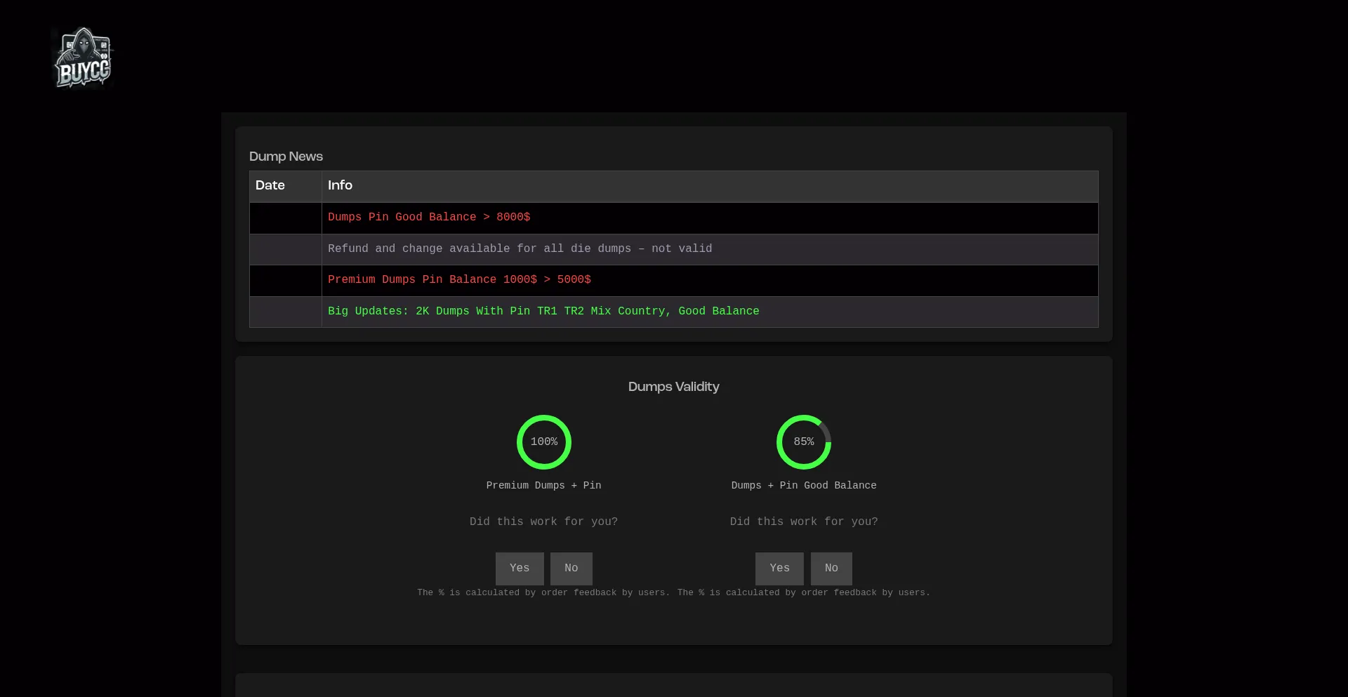Click the 'Dumps + Pin Good Balance' gauge label
The height and width of the screenshot is (697, 1348).
pyautogui.click(x=803, y=486)
